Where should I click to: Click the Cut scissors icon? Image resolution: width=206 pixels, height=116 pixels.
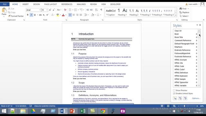9,9
